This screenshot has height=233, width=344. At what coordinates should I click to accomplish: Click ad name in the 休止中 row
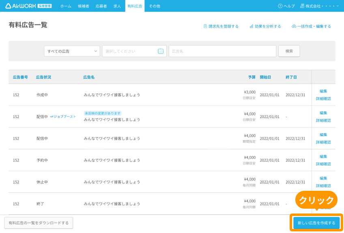[112, 182]
